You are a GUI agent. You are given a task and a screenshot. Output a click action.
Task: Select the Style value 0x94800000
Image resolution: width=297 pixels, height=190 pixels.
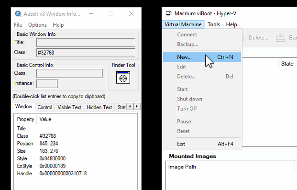coord(53,158)
